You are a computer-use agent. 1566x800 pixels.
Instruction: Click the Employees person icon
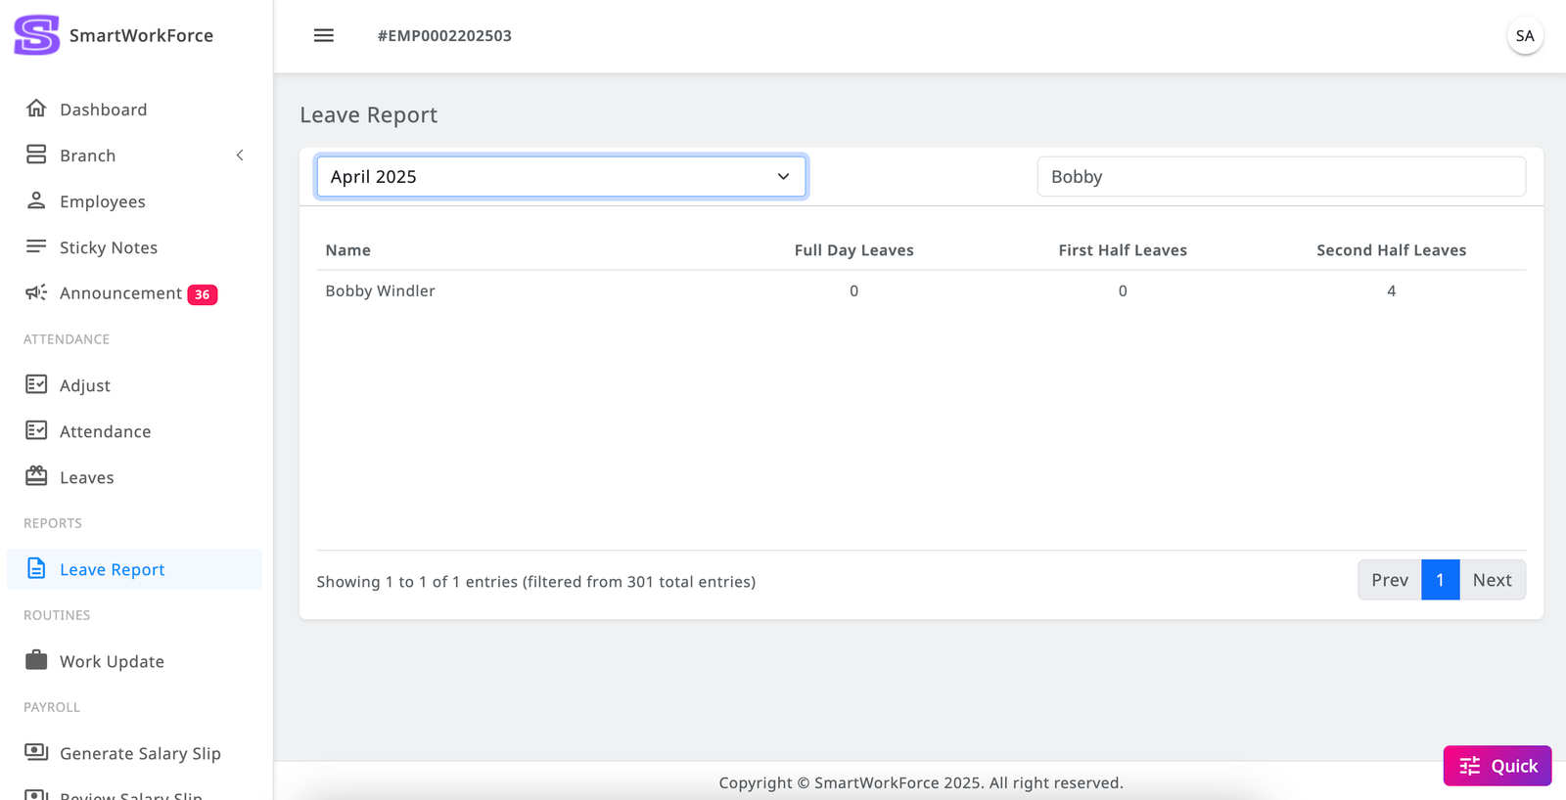[36, 200]
